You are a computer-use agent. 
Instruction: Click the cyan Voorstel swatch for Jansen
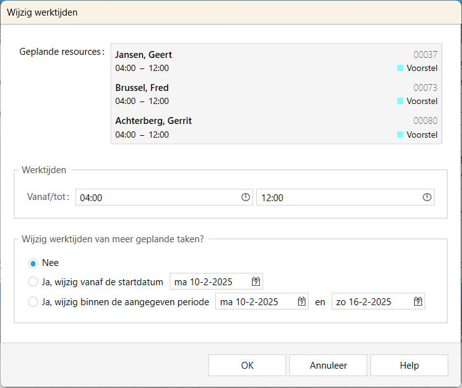400,68
